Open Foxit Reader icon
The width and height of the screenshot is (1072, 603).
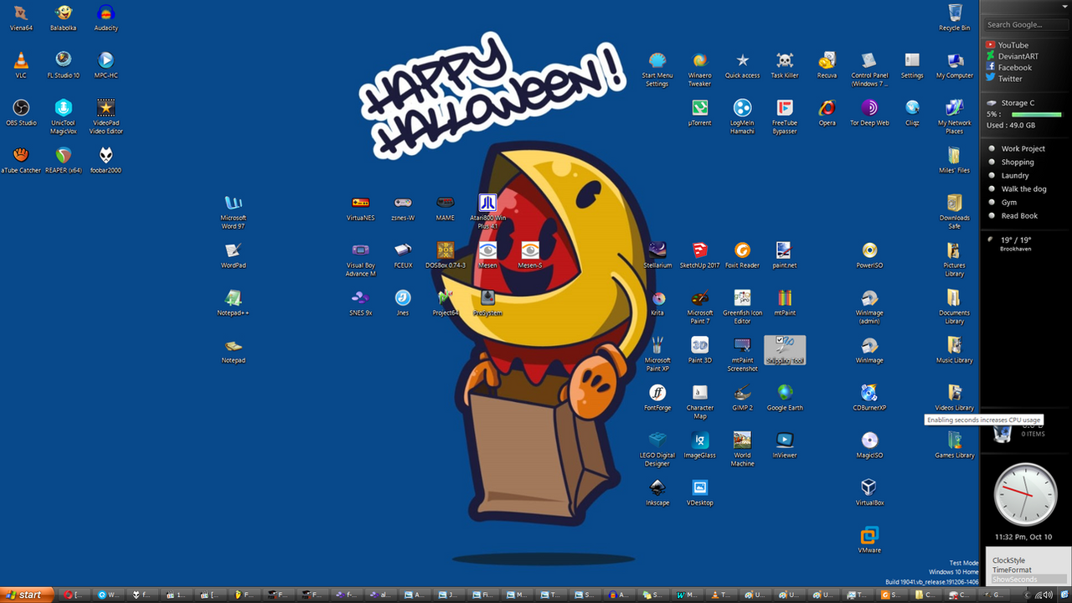[x=742, y=255]
